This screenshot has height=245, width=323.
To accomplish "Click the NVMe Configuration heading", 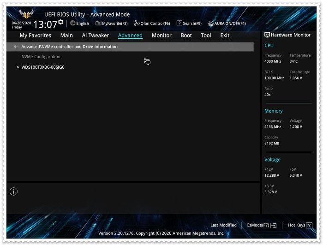I will pyautogui.click(x=41, y=57).
